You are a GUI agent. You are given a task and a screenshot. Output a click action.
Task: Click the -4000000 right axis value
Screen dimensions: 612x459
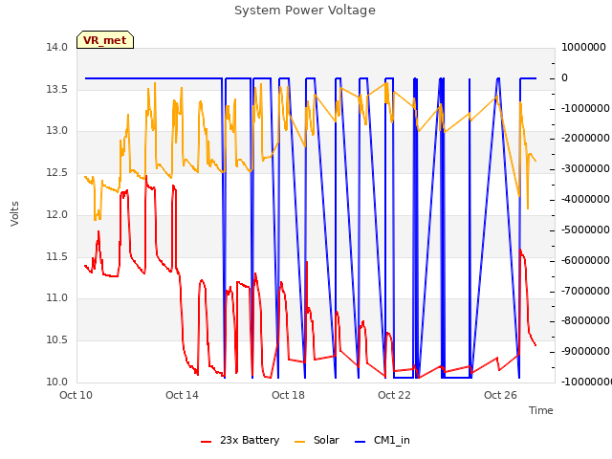point(585,200)
